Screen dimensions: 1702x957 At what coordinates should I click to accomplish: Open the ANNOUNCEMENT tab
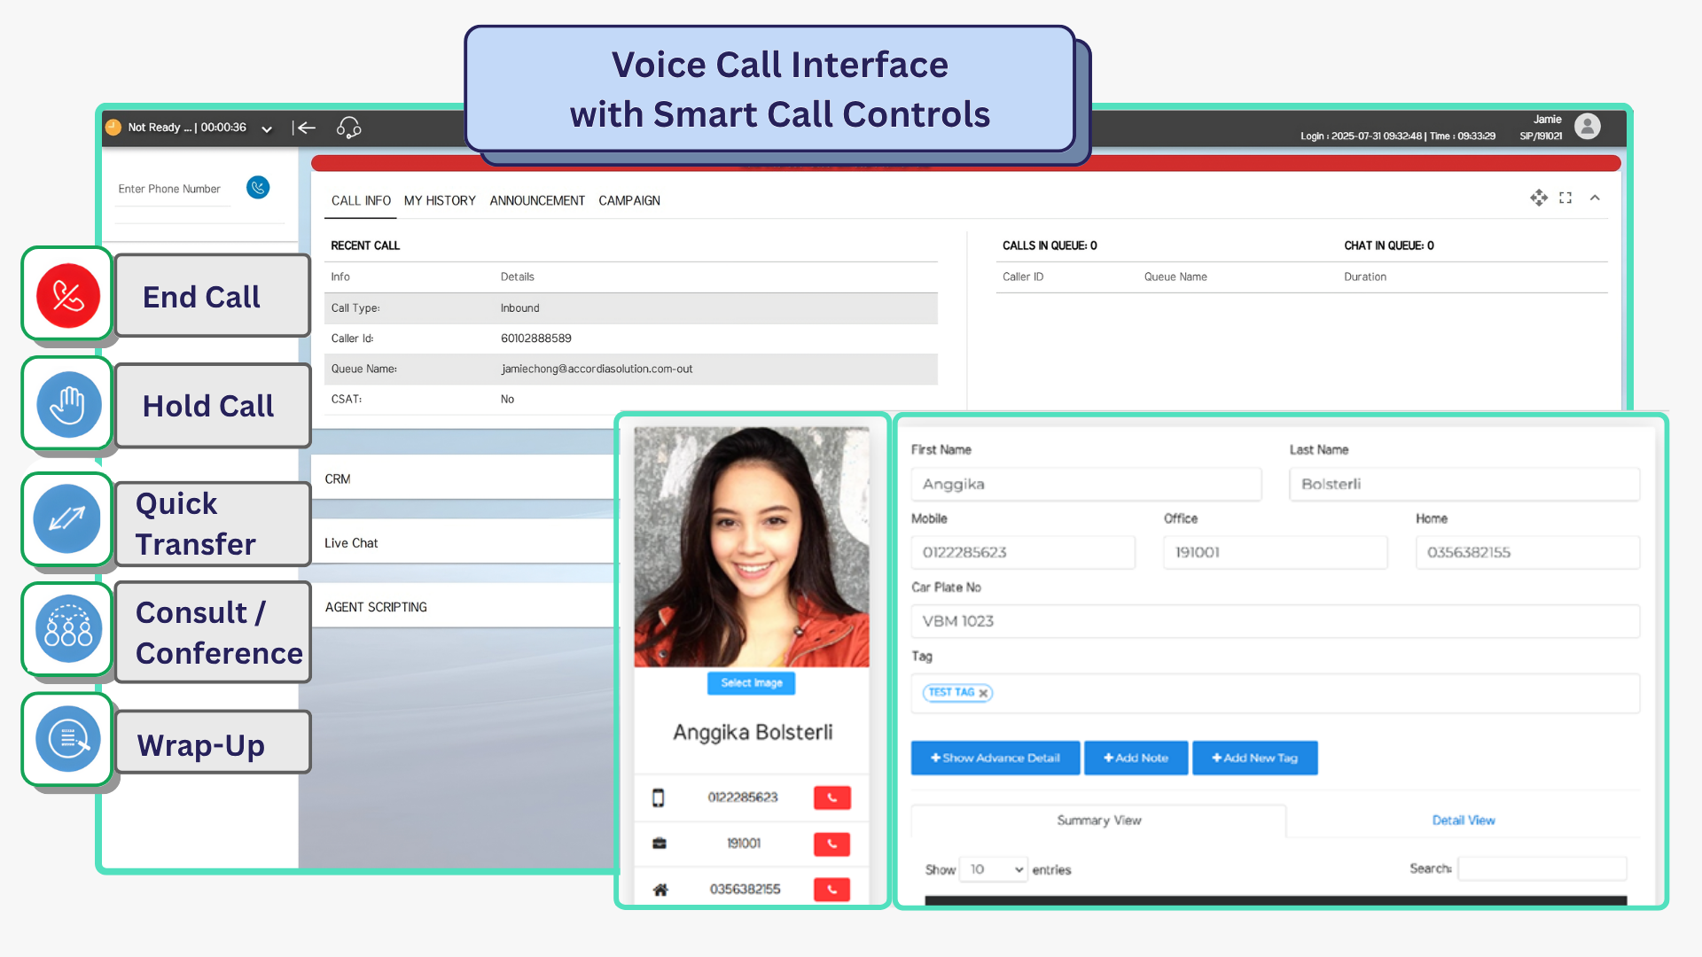click(x=537, y=201)
